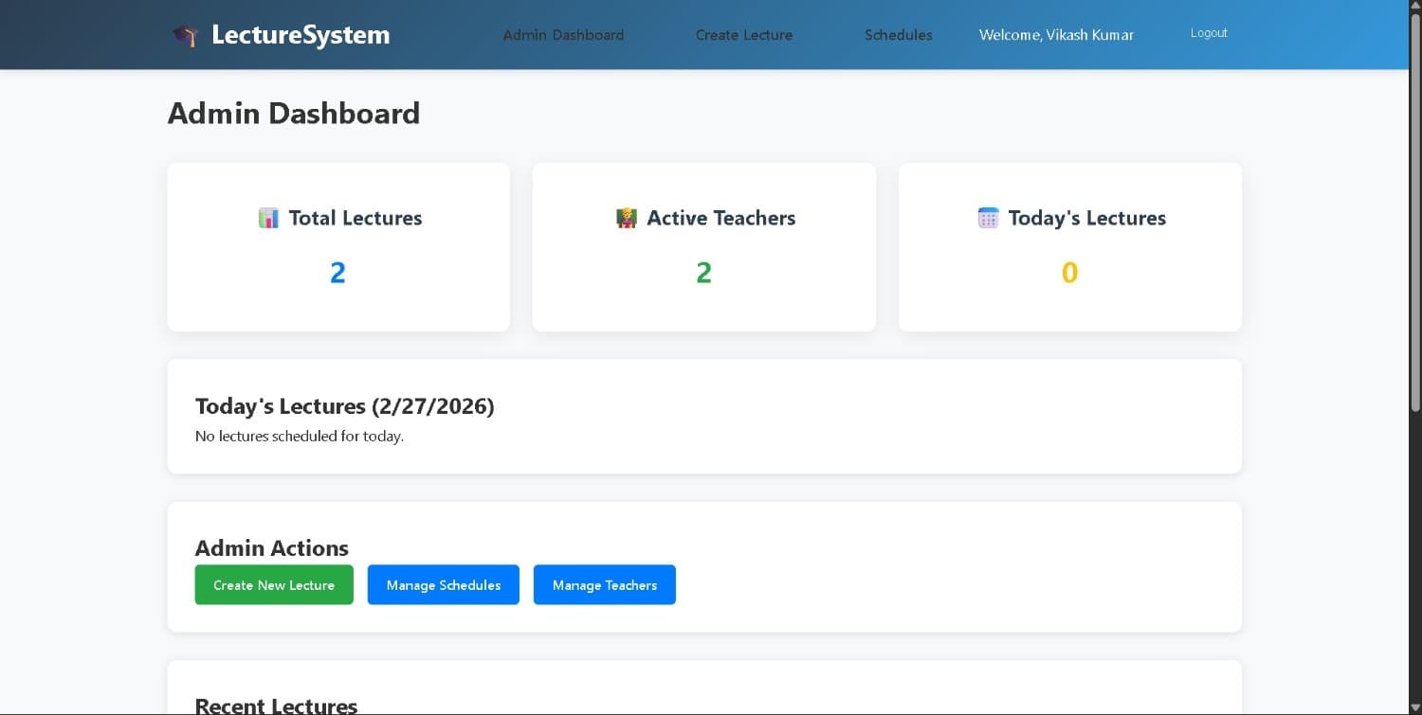The height and width of the screenshot is (715, 1422).
Task: Click the Welcome, Vikash Kumar text
Action: [x=1056, y=35]
